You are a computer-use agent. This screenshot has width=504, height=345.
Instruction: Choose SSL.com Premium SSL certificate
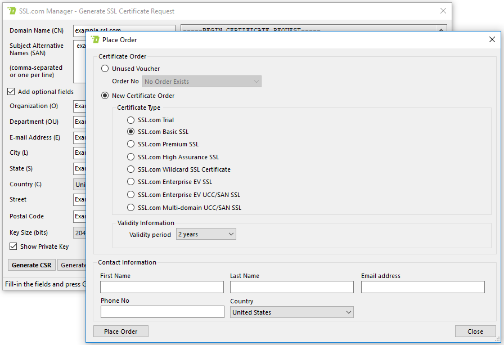click(131, 145)
